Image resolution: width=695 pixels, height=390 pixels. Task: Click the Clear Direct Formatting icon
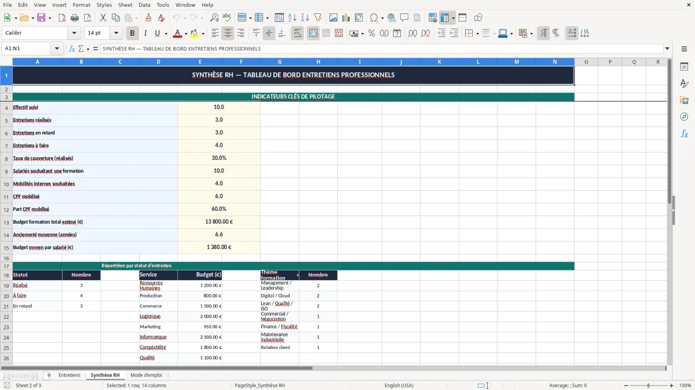(162, 18)
